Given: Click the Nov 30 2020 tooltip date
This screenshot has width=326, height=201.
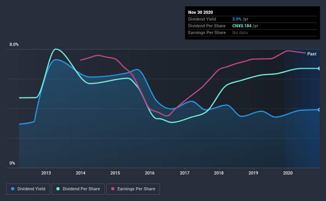Looking at the screenshot, I should pos(201,12).
